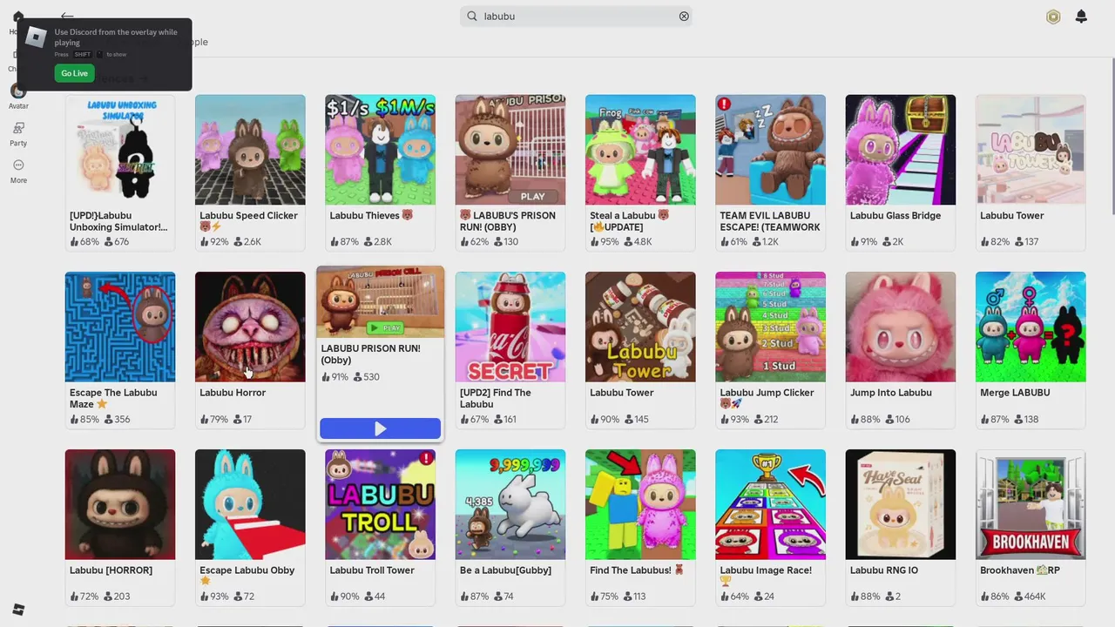Open the Brookhaven RP game tile

1031,526
